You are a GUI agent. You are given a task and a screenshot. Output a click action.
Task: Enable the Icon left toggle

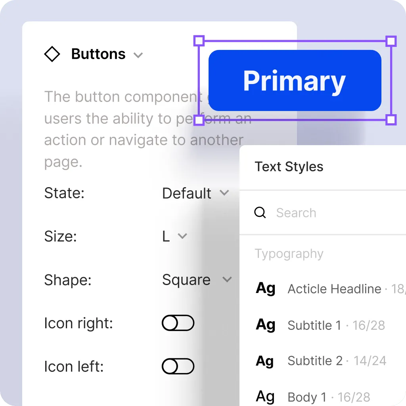(178, 366)
